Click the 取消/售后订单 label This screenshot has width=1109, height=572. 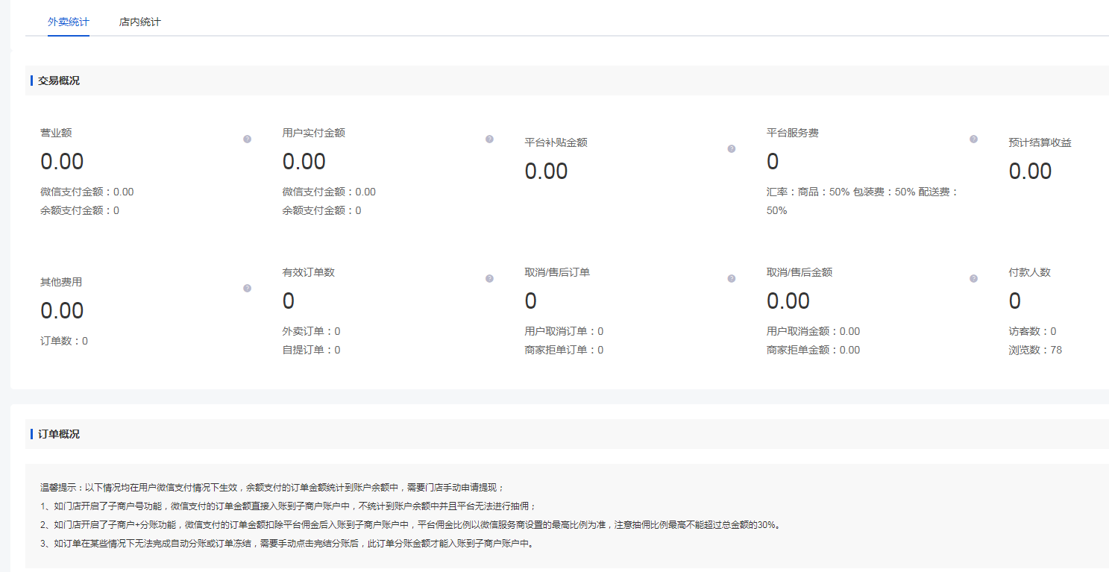558,272
